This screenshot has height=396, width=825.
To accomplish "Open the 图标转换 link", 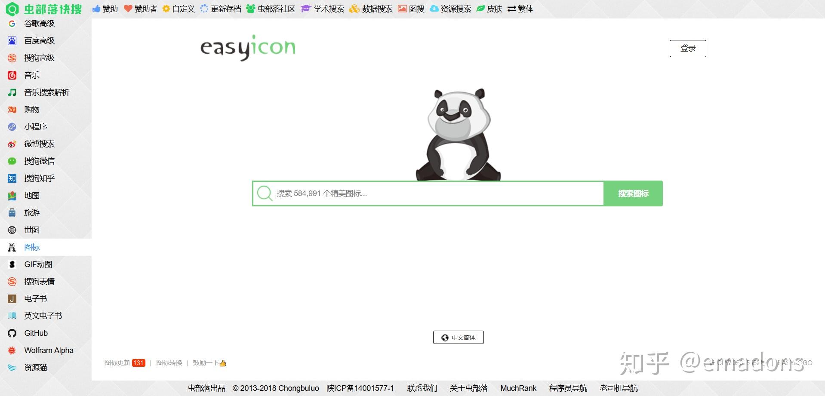I will click(x=169, y=363).
